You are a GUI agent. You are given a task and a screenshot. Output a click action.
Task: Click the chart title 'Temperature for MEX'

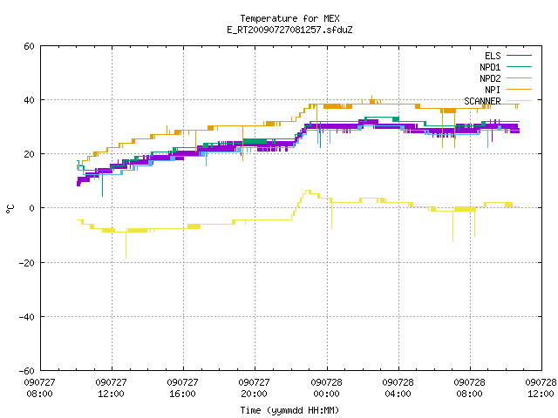pos(289,18)
